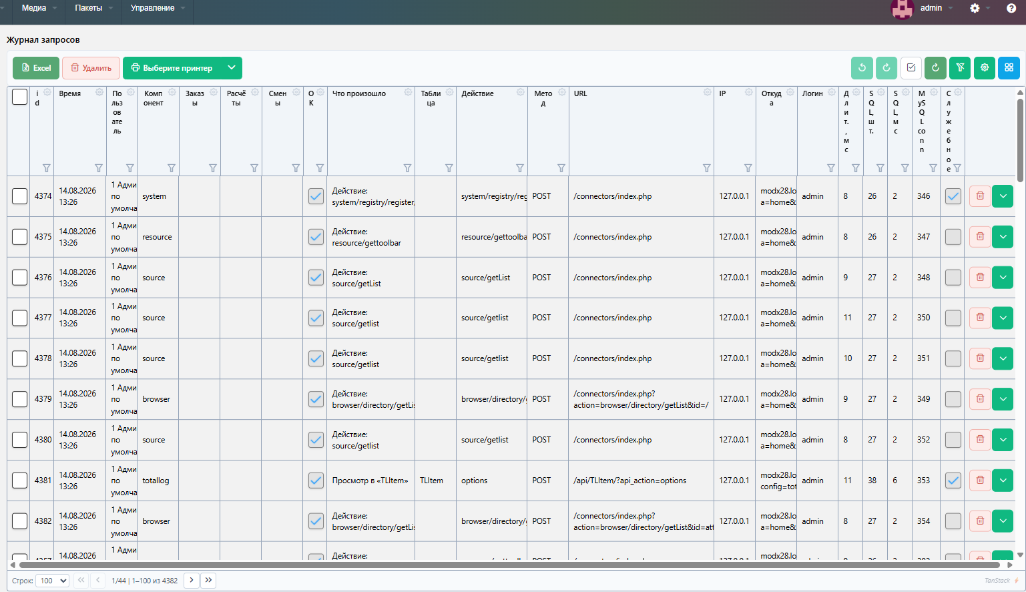The image size is (1026, 592).
Task: Select the checkbox for row 4380
Action: pos(20,440)
